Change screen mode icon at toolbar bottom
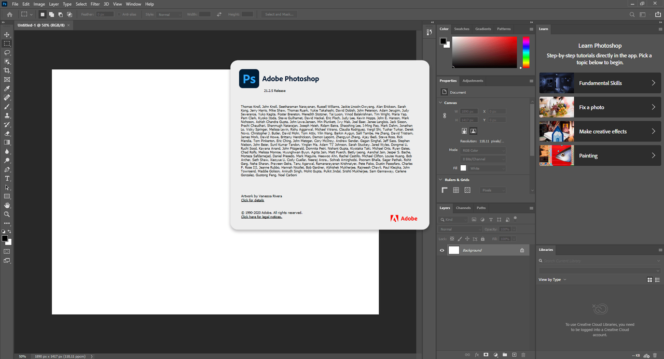 click(x=7, y=261)
